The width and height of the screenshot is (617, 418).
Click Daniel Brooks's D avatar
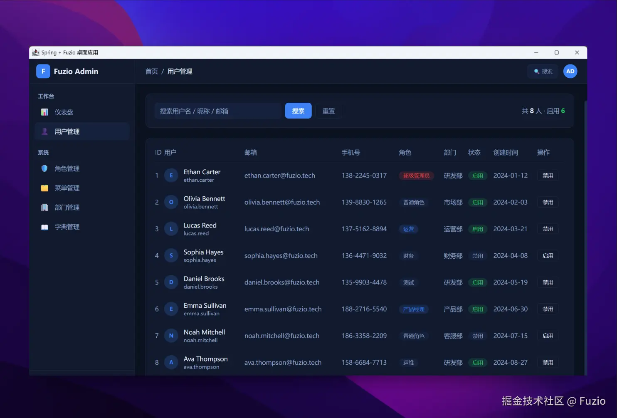coord(171,282)
